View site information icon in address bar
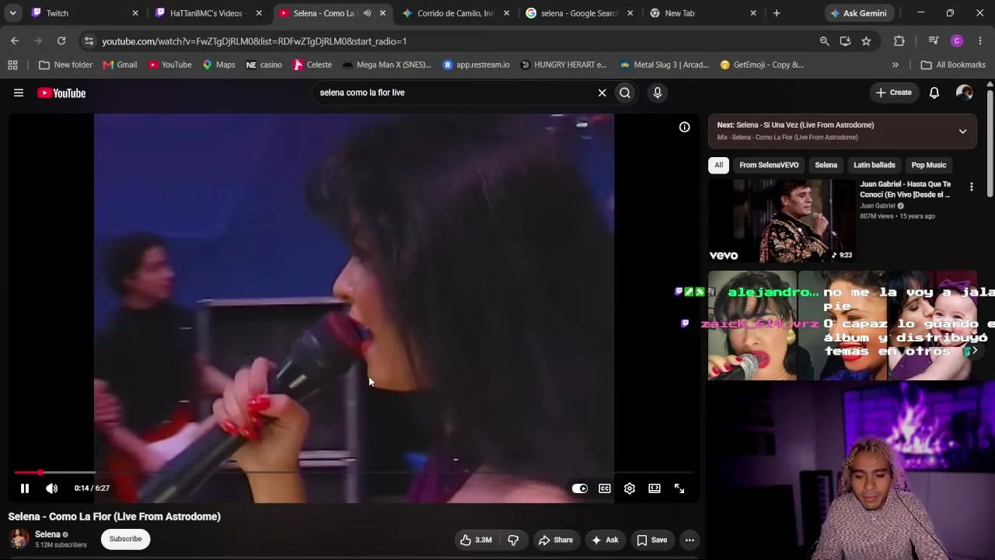The image size is (995, 560). coord(89,41)
